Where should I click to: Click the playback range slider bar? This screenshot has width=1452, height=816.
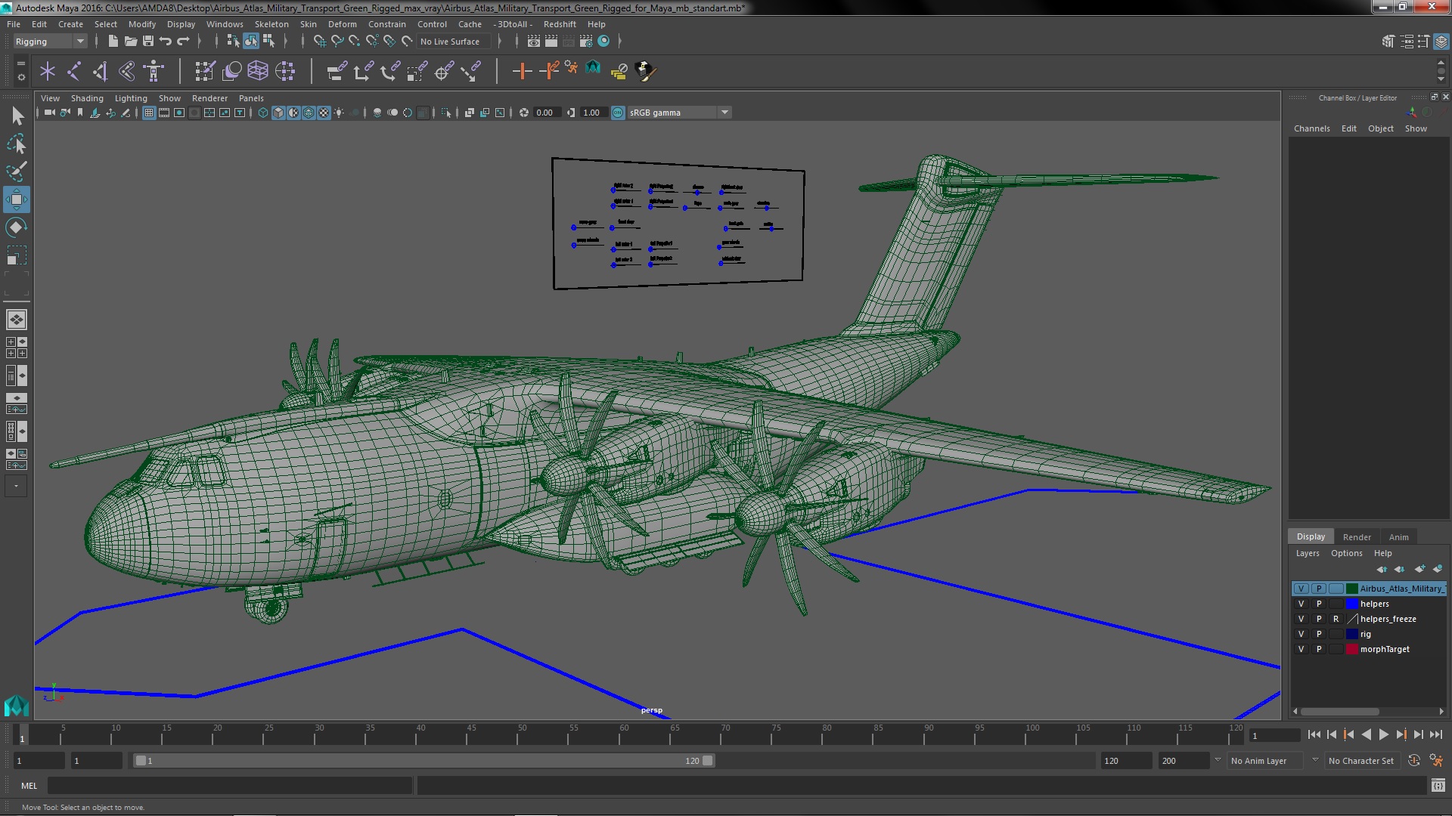point(423,761)
